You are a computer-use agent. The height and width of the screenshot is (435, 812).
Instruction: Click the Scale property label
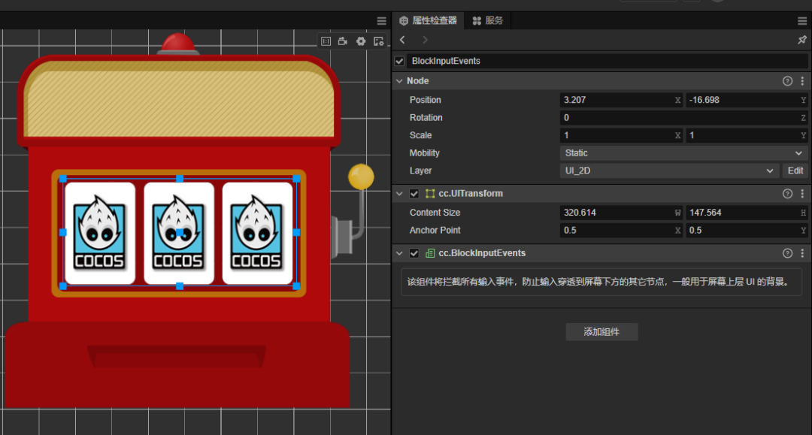(x=420, y=135)
